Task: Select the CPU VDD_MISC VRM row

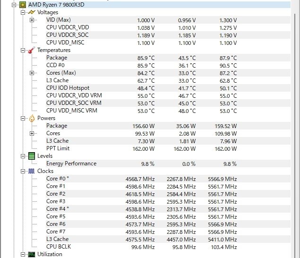Action: pos(168,111)
